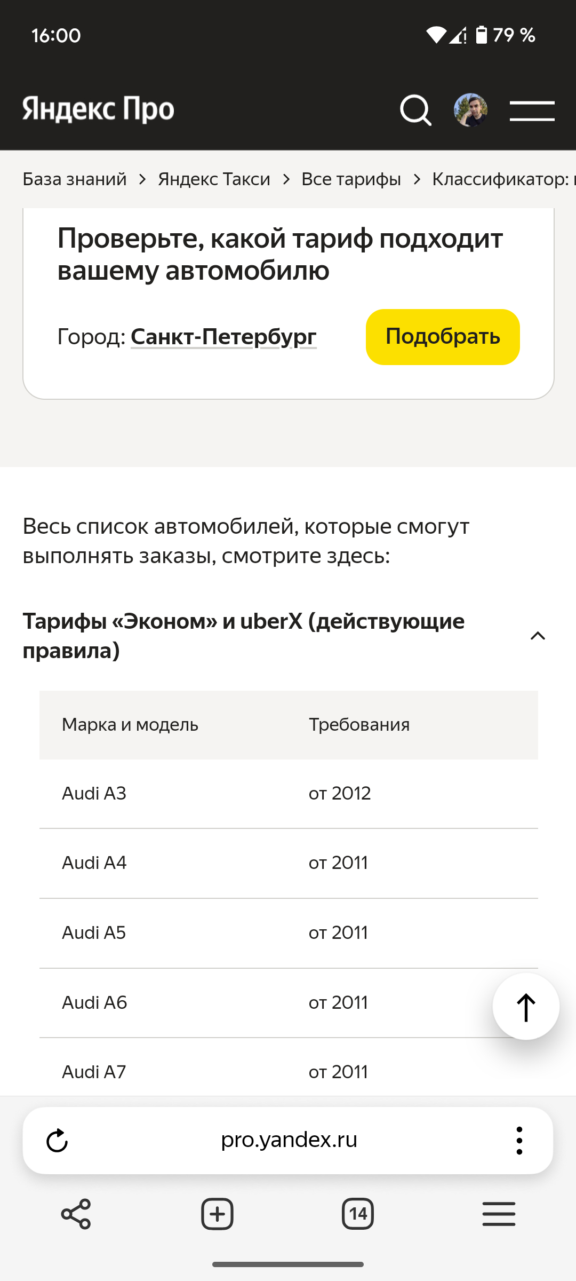Tap the Яндекс Про logo
This screenshot has width=576, height=1281.
(99, 109)
